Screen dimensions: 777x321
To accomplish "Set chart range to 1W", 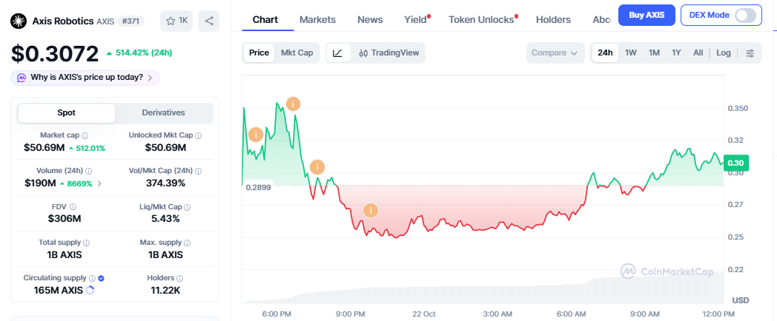I will (630, 53).
